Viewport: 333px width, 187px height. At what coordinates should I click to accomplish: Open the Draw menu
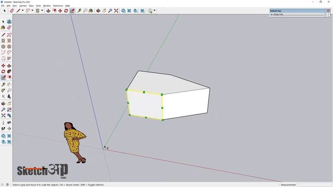31,6
